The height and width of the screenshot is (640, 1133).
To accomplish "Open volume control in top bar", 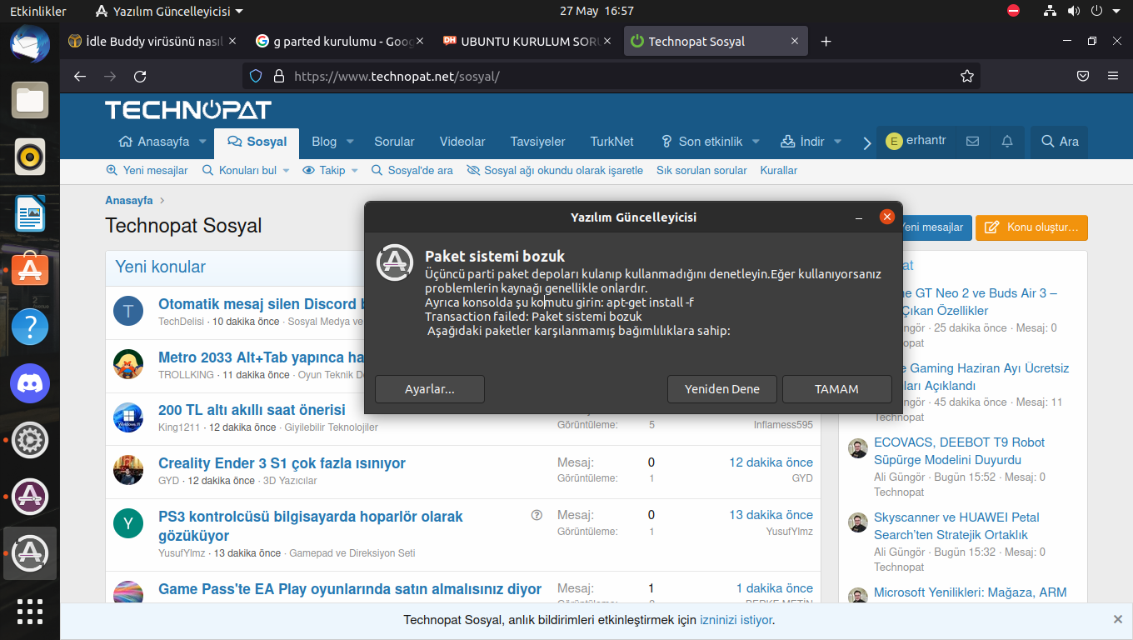I will [1074, 11].
